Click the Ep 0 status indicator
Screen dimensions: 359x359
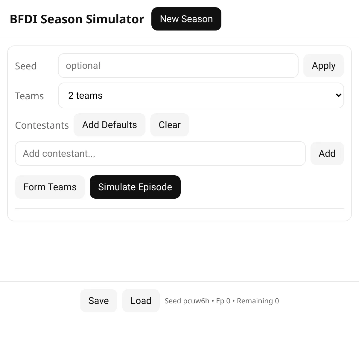coord(223,301)
